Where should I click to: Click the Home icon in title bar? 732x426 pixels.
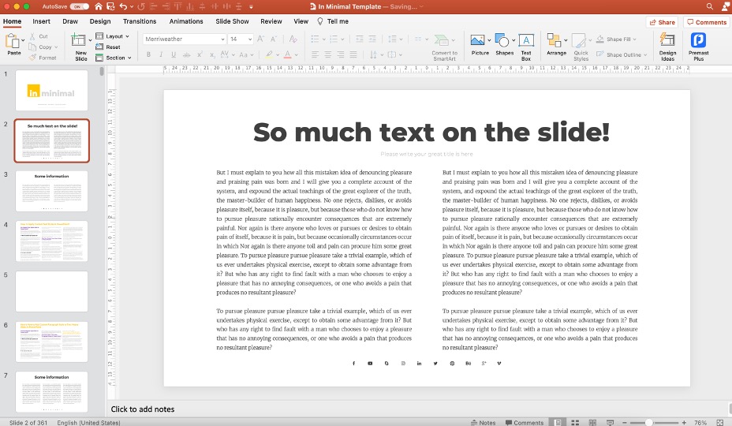98,6
